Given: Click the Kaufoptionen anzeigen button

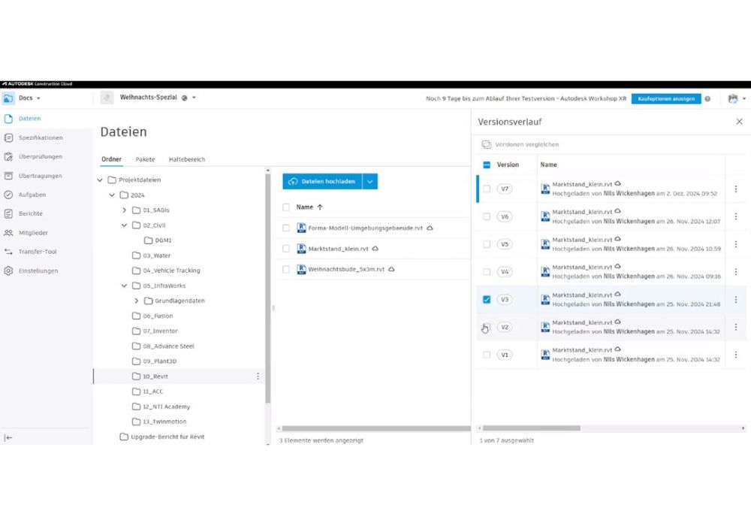Looking at the screenshot, I should pos(665,98).
